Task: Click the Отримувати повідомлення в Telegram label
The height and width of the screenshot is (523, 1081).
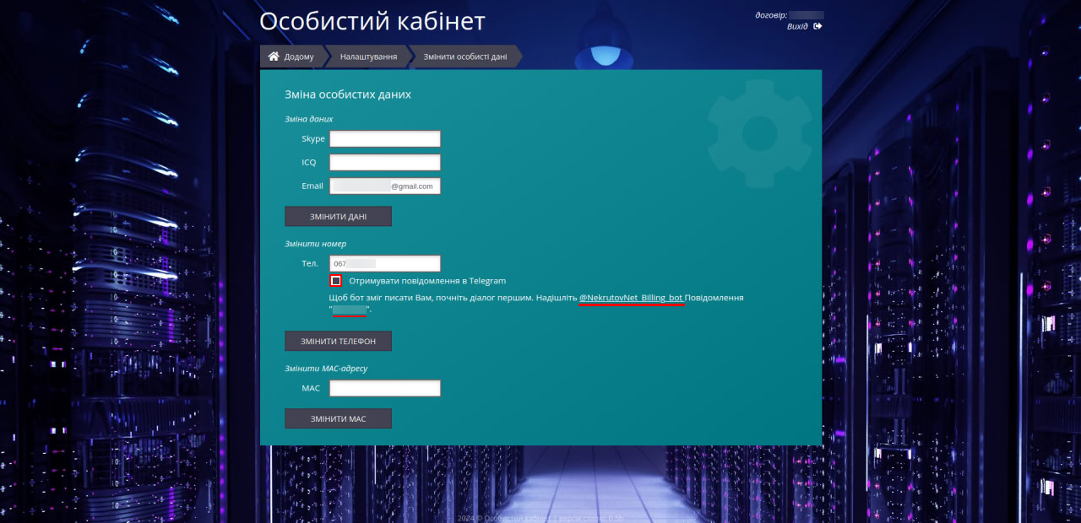Action: 426,281
